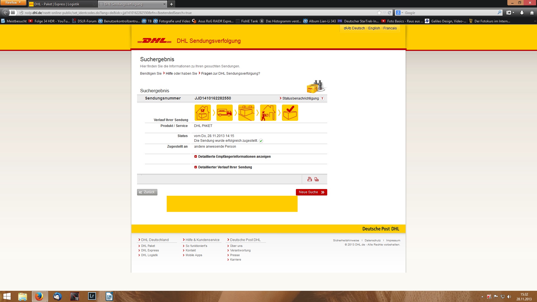The width and height of the screenshot is (537, 302).
Task: Switch to the DHL Paket Express Logistik tab
Action: tap(62, 4)
